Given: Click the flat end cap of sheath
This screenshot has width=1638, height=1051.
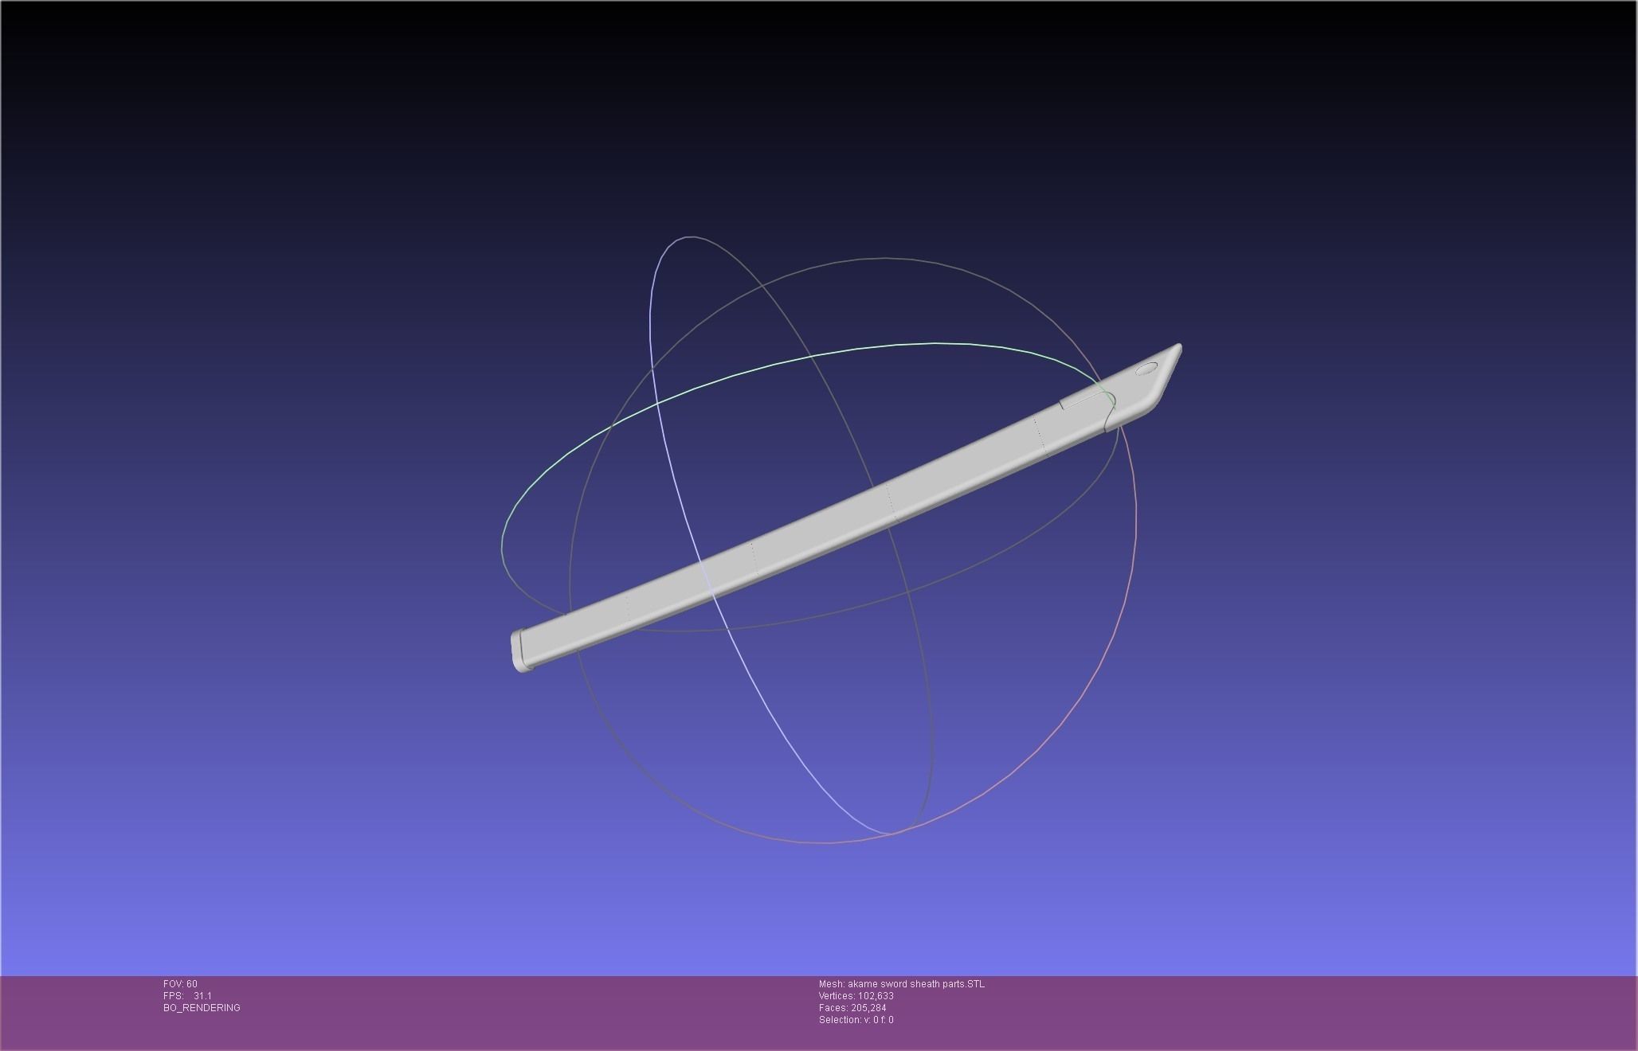Looking at the screenshot, I should tap(517, 651).
